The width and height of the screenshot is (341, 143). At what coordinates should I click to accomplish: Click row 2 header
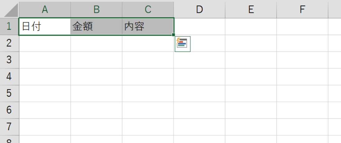(x=9, y=43)
